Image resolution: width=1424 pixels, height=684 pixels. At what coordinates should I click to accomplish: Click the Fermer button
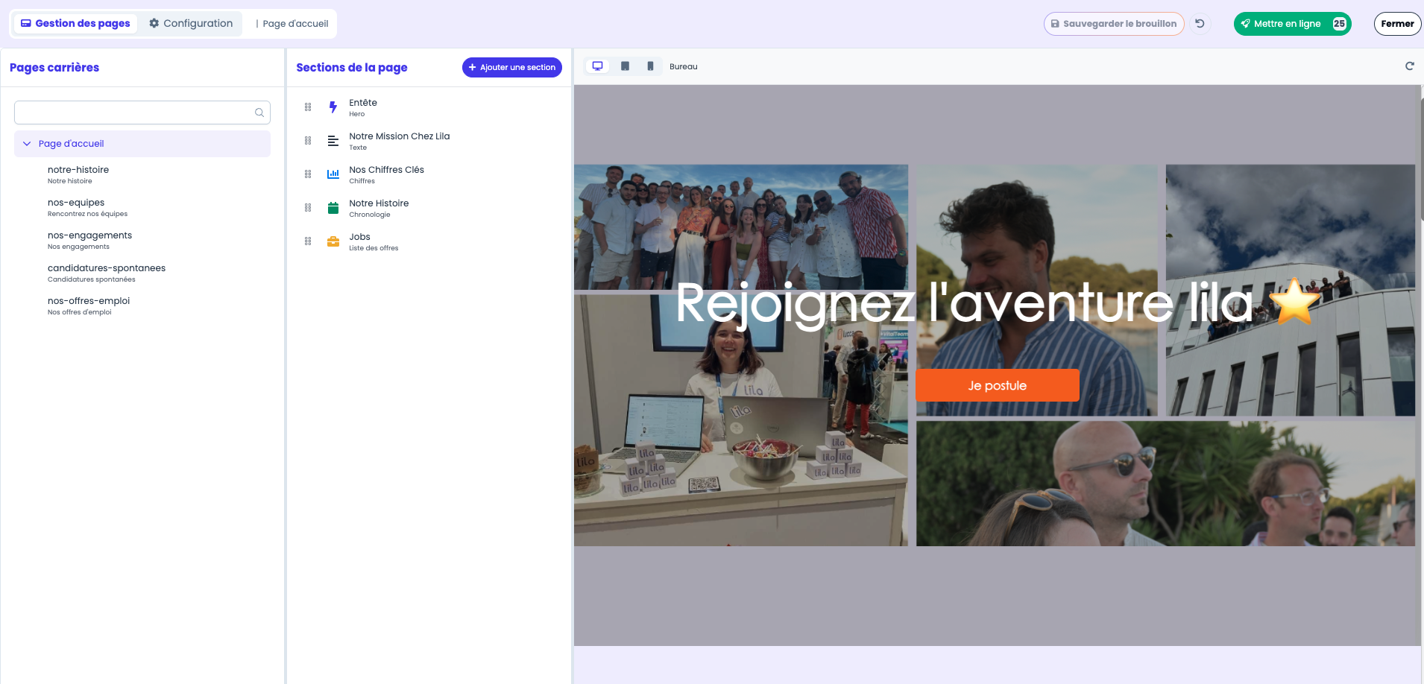1397,24
